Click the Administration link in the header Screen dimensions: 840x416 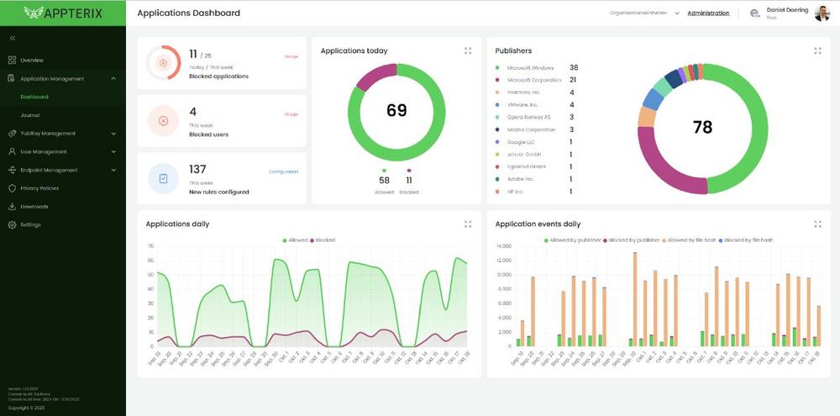[708, 13]
